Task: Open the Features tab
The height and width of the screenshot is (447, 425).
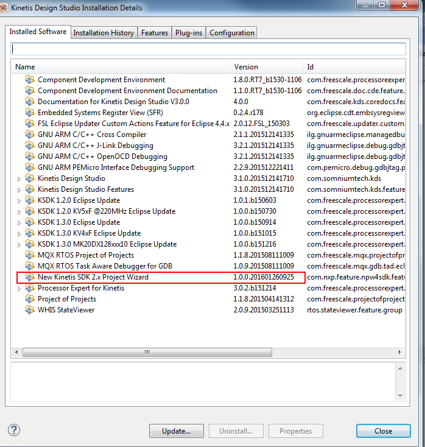Action: [x=155, y=33]
